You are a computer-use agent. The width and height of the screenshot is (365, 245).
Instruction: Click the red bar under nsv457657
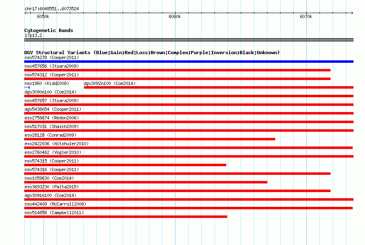tap(189, 105)
